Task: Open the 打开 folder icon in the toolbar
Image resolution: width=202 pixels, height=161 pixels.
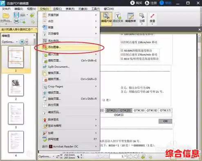Action: point(6,16)
